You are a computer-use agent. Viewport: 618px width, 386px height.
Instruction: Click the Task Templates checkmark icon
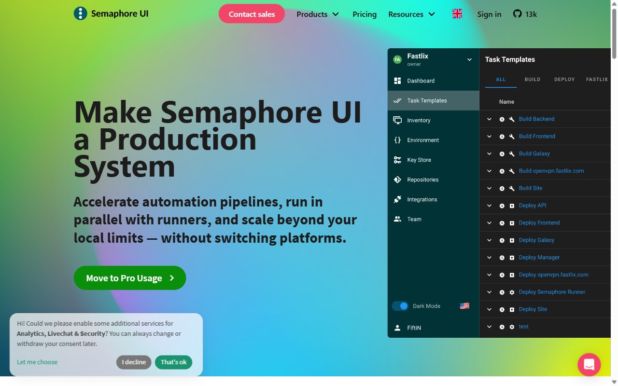tap(397, 100)
